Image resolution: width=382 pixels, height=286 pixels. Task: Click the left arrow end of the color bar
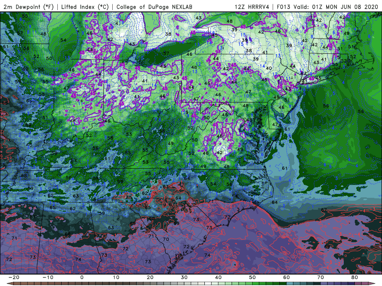coord(10,283)
